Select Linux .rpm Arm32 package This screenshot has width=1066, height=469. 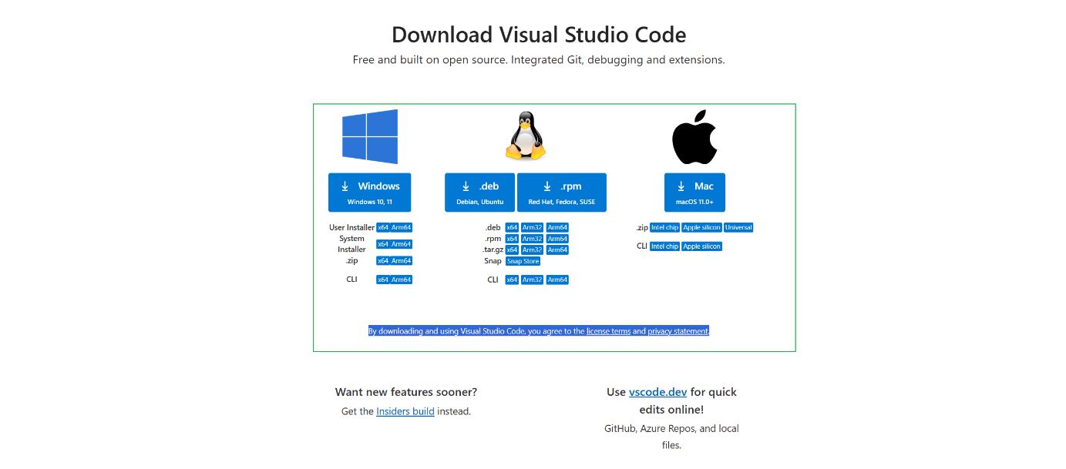coord(532,239)
